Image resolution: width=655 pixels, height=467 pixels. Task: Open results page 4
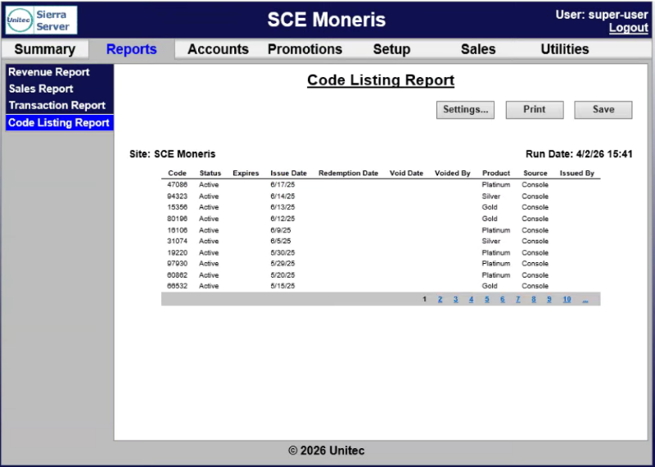tap(472, 299)
